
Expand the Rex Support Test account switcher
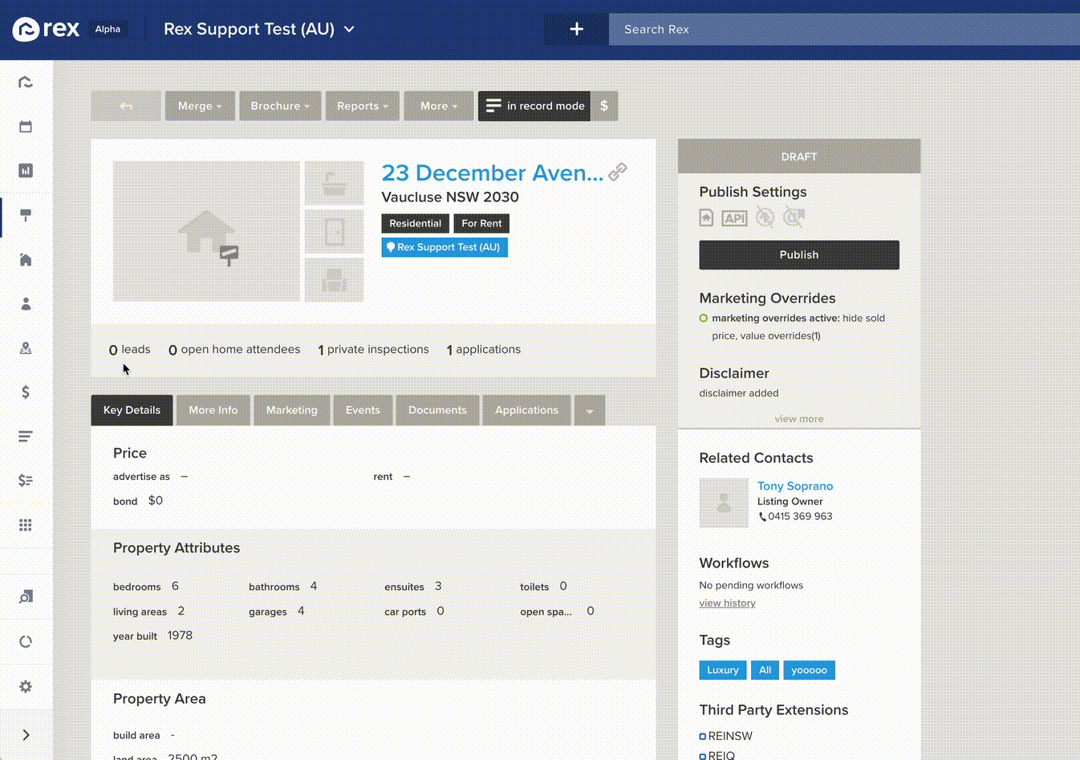(258, 28)
